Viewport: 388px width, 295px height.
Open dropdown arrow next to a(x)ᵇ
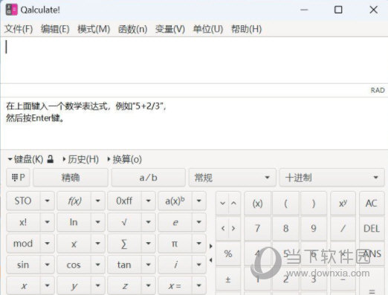point(199,201)
